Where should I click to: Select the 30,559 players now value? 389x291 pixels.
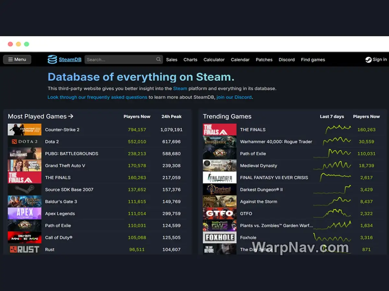[366, 142]
